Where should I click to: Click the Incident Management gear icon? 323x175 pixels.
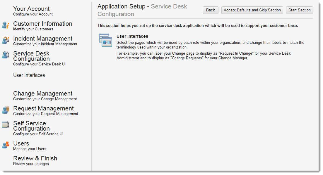[6, 40]
